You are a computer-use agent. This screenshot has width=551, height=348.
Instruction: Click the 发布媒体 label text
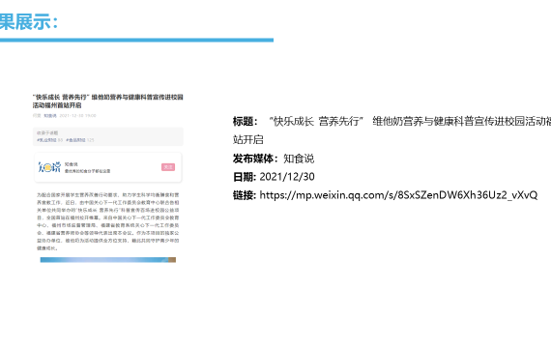click(255, 159)
